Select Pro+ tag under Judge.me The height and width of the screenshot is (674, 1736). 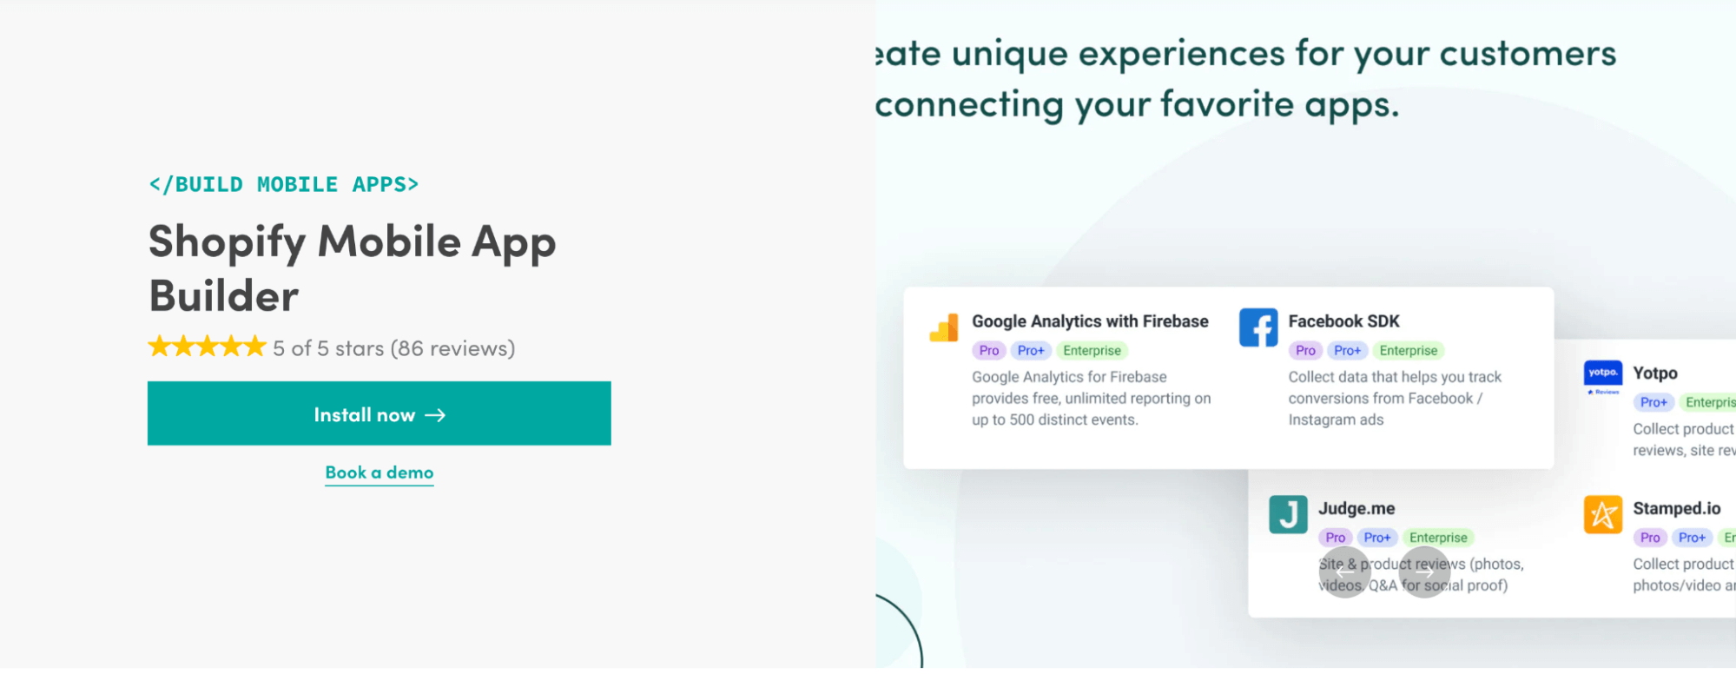tap(1377, 538)
